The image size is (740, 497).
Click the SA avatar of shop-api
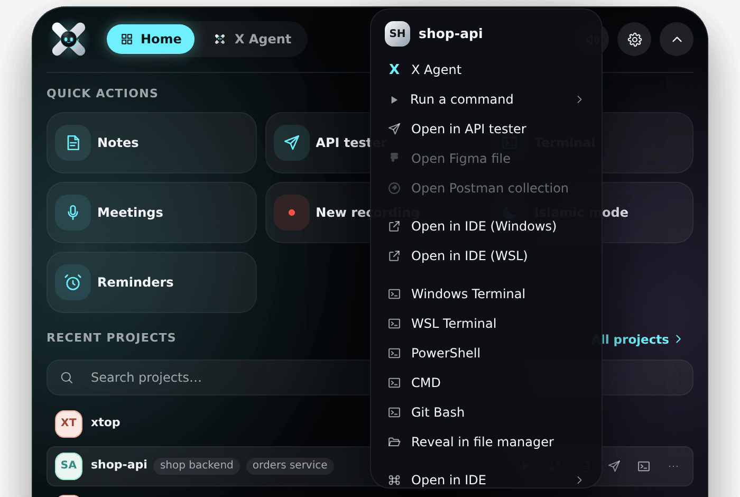69,466
